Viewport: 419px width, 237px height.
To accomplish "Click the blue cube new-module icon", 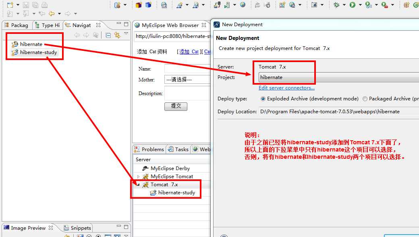I will coord(148,5).
